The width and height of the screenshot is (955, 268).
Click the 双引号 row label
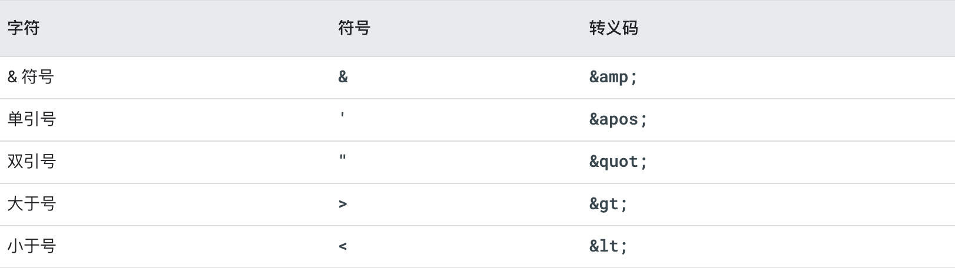32,162
